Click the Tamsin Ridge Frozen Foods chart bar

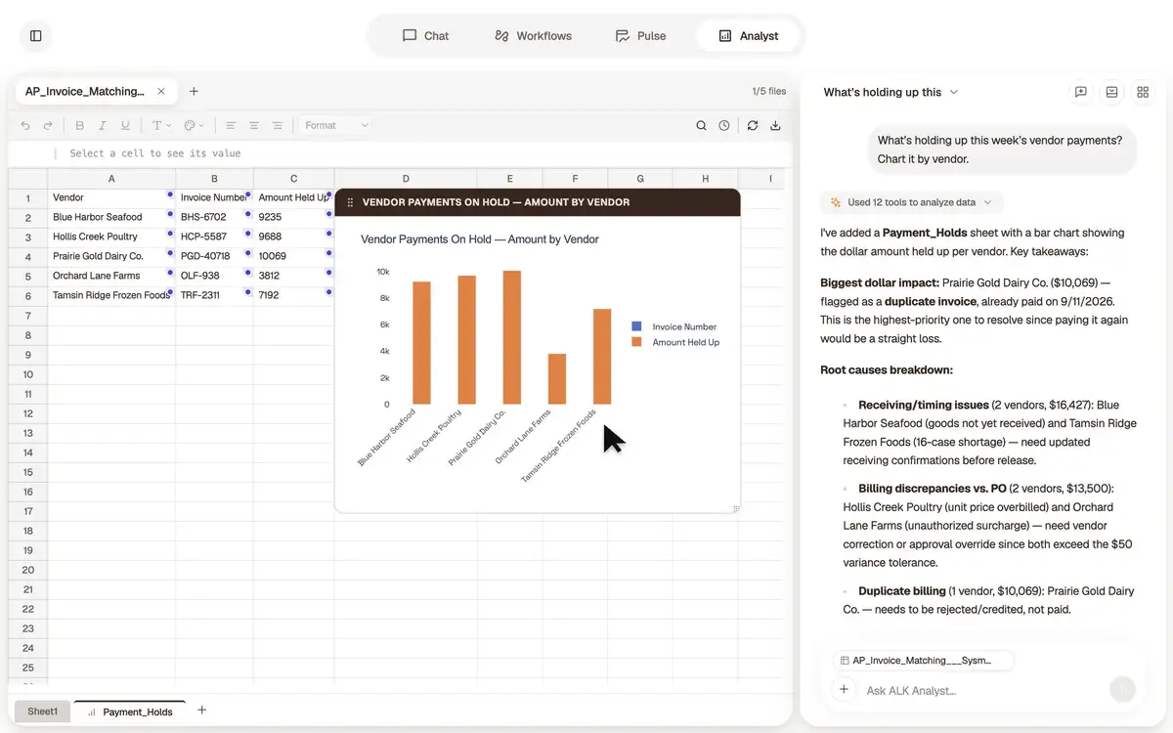tap(602, 357)
